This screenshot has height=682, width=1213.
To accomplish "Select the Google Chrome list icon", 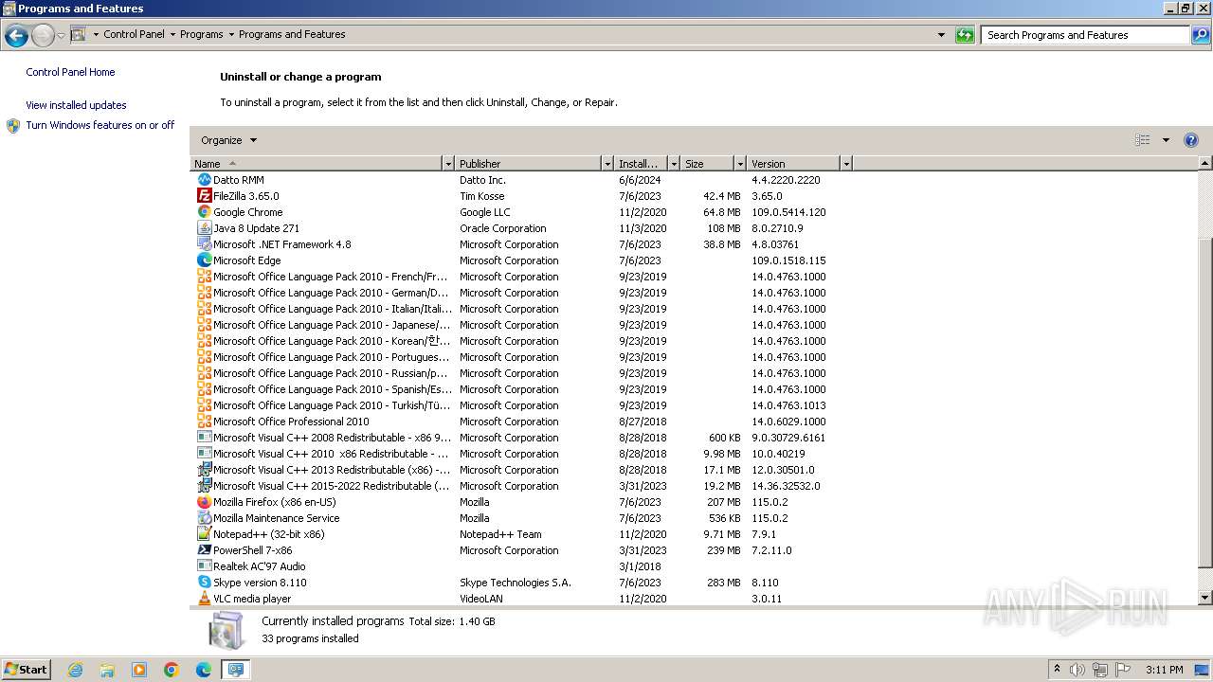I will click(204, 212).
